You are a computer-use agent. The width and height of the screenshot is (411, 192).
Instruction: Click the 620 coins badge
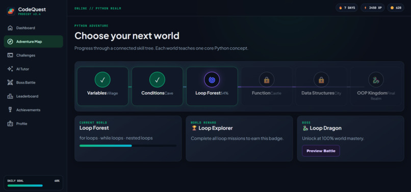[x=396, y=8]
